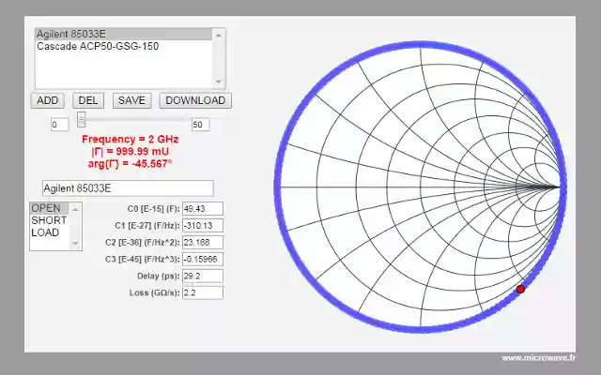Click the Loss field with value 2.2
Viewport: 601px width, 375px height.
(x=203, y=293)
